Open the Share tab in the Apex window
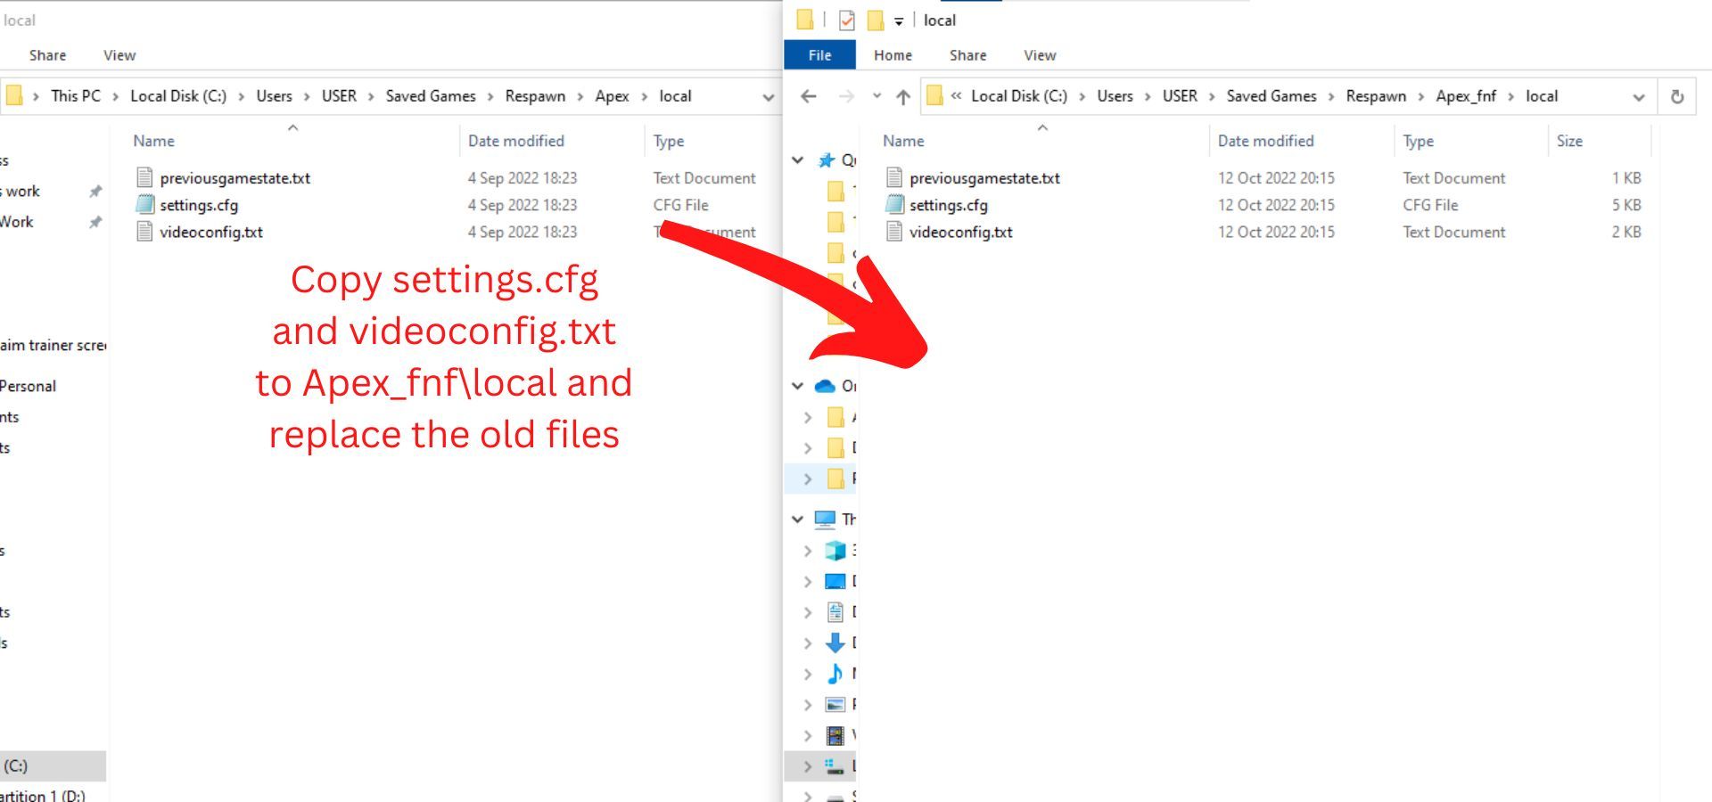This screenshot has width=1712, height=802. 47,55
